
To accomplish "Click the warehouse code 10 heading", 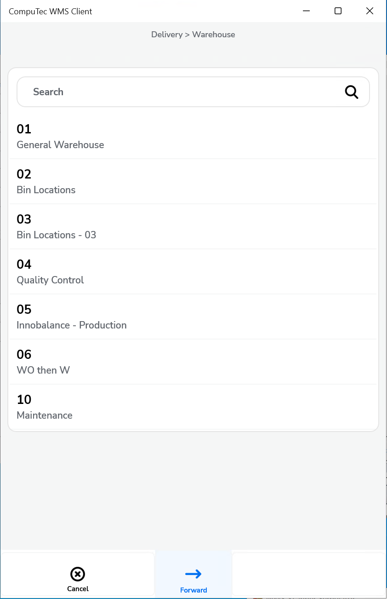I will point(24,399).
